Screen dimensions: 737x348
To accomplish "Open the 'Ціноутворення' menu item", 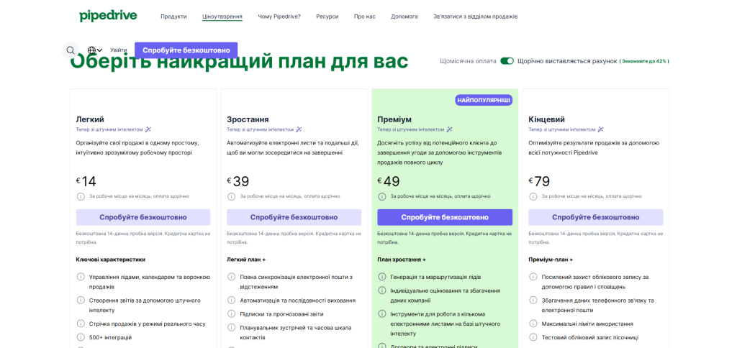I will pos(222,17).
